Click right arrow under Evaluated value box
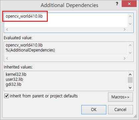The height and width of the screenshot is (120, 139). 125,58
